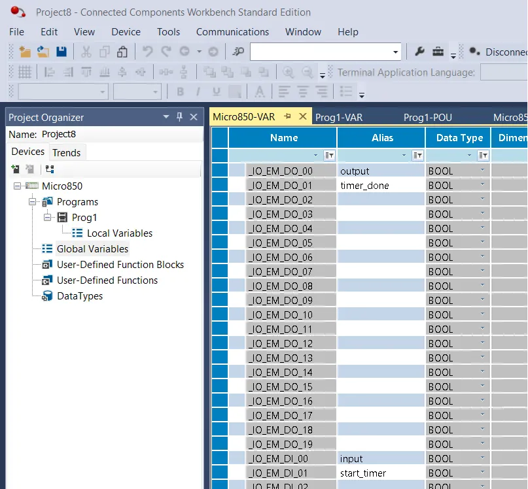
Task: Pin the Project Organizer panel
Action: click(179, 117)
